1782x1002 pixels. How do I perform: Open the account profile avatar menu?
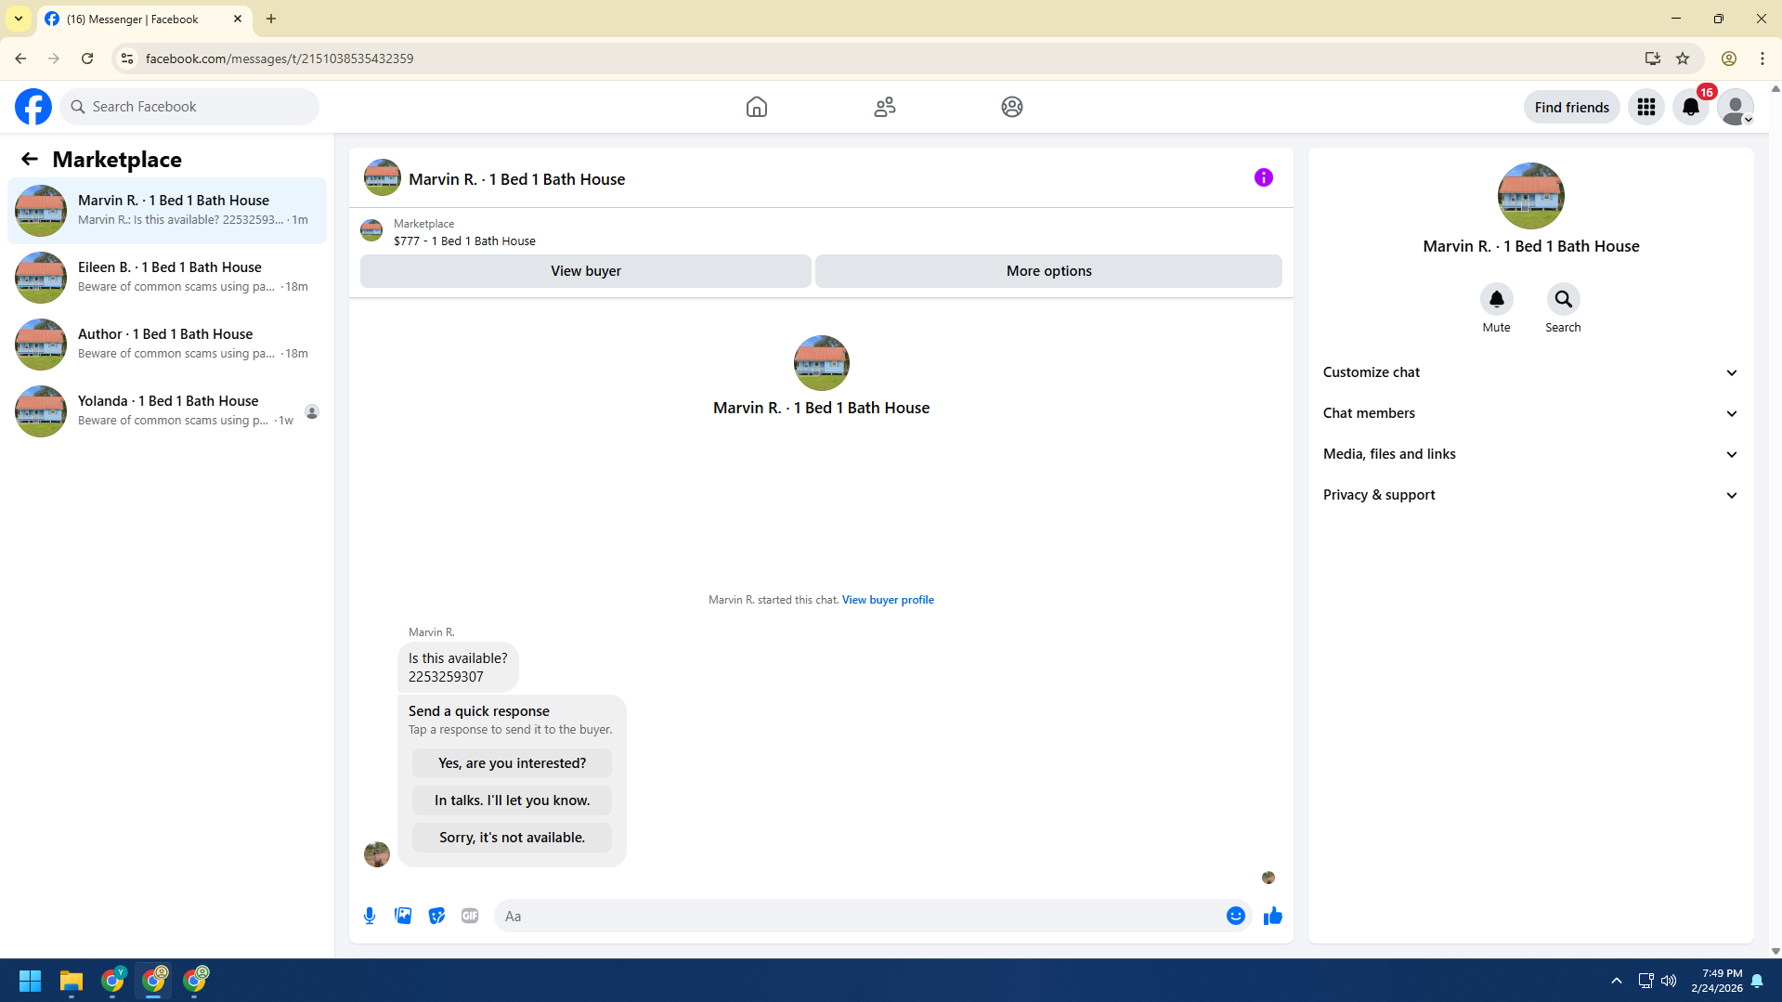[x=1736, y=107]
